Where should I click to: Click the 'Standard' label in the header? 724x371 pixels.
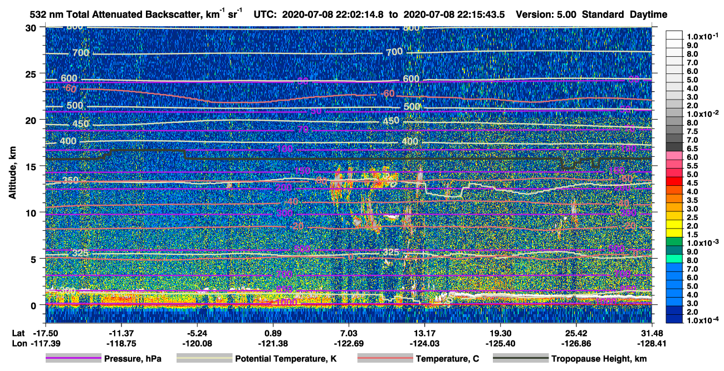click(x=603, y=14)
